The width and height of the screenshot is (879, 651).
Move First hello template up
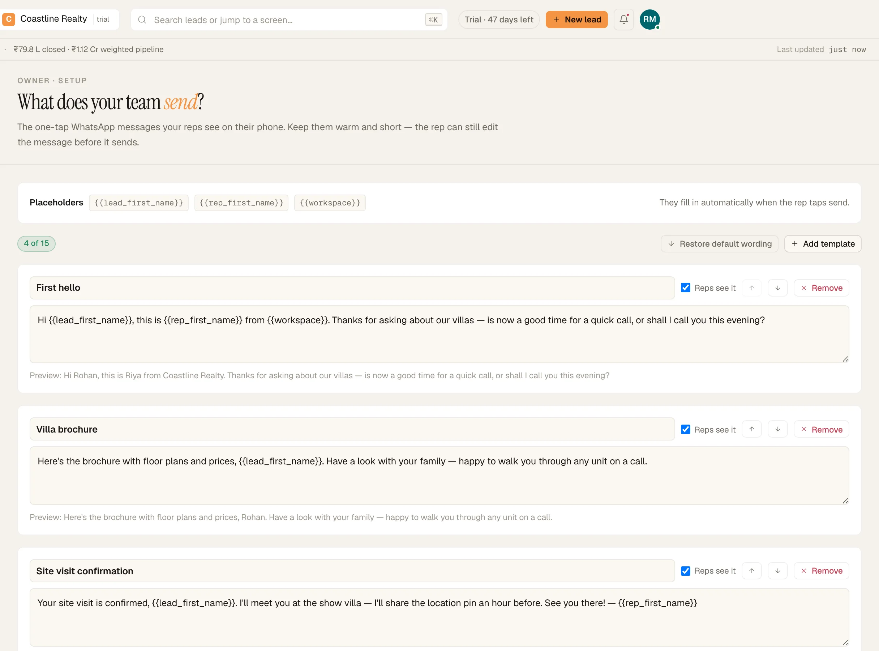[751, 288]
